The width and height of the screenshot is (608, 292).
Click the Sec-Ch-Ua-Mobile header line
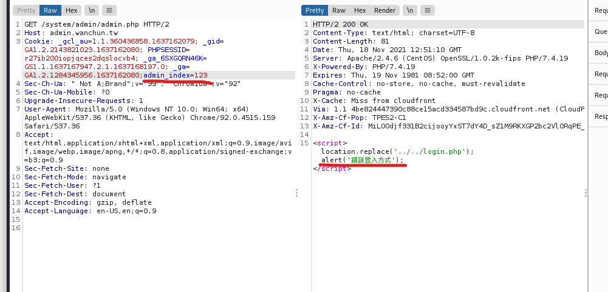coord(67,92)
